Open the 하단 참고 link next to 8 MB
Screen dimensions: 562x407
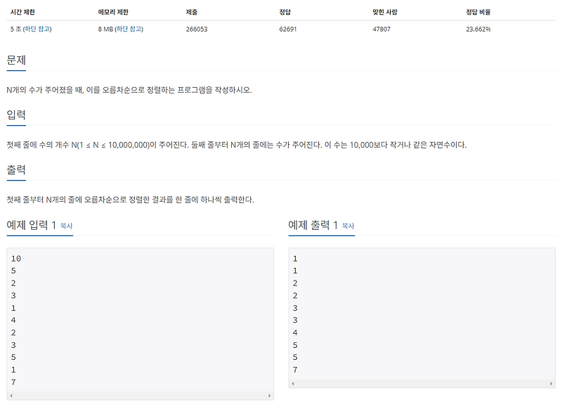[x=131, y=30]
